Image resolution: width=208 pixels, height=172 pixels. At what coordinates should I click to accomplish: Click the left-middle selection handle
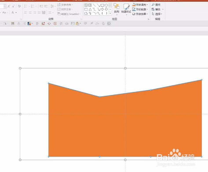tap(20, 114)
